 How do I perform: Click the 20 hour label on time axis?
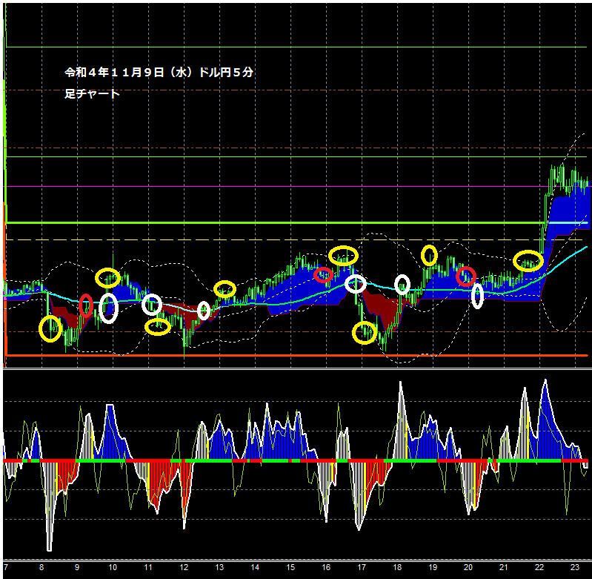point(468,567)
